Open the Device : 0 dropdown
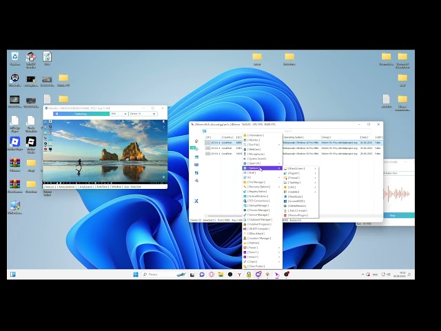Image resolution: width=441 pixels, height=331 pixels. [x=143, y=114]
